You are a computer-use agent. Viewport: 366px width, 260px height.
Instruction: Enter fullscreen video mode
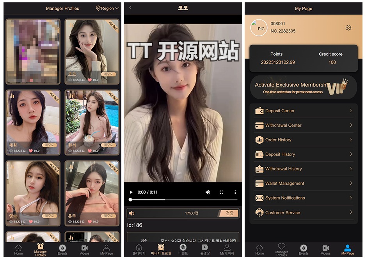(x=222, y=192)
